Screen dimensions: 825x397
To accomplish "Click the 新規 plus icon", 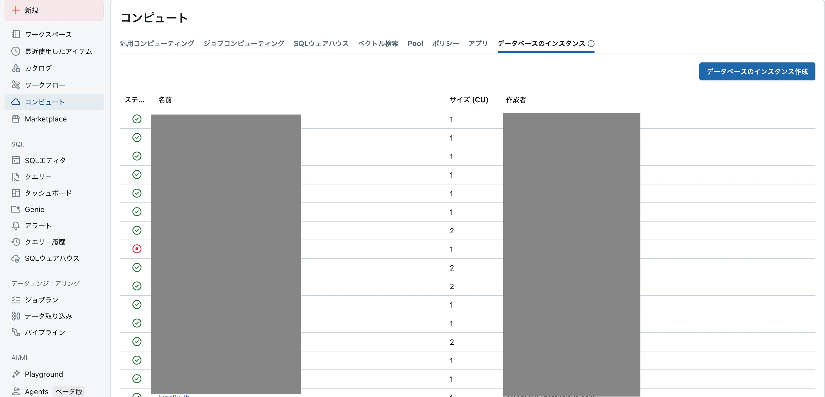I will (x=16, y=10).
